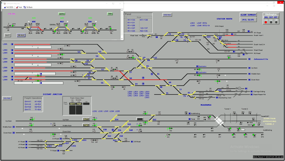The width and height of the screenshot is (285, 161).
Task: Click green signal 103 near Ngauranga
Action: pos(170,129)
